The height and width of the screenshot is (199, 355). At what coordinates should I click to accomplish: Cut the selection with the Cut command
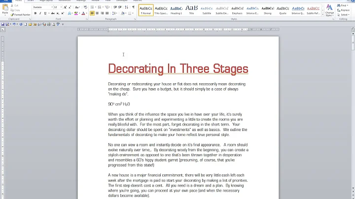click(14, 5)
